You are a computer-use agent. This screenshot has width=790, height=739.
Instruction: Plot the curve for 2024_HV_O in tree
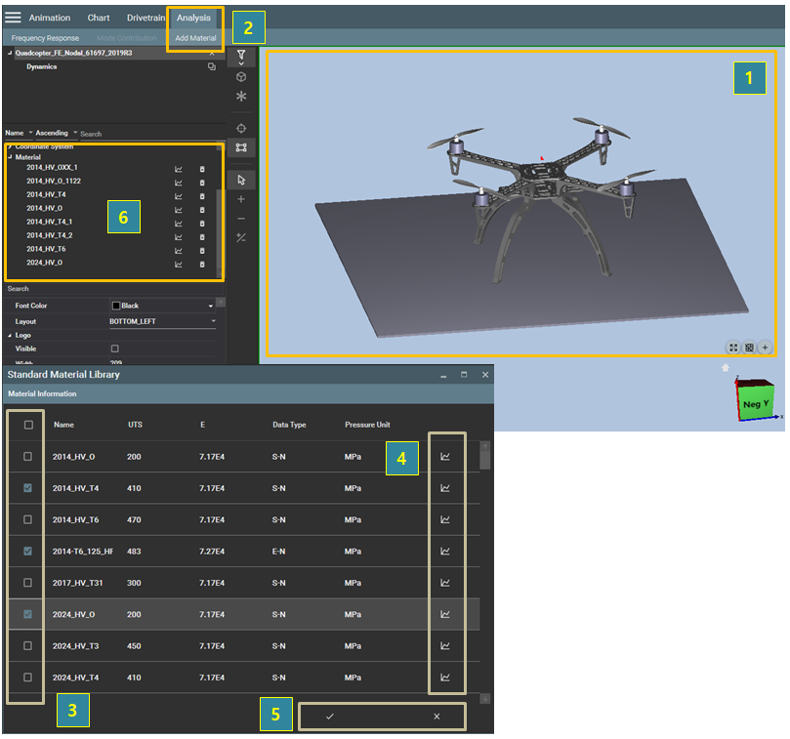click(x=179, y=264)
